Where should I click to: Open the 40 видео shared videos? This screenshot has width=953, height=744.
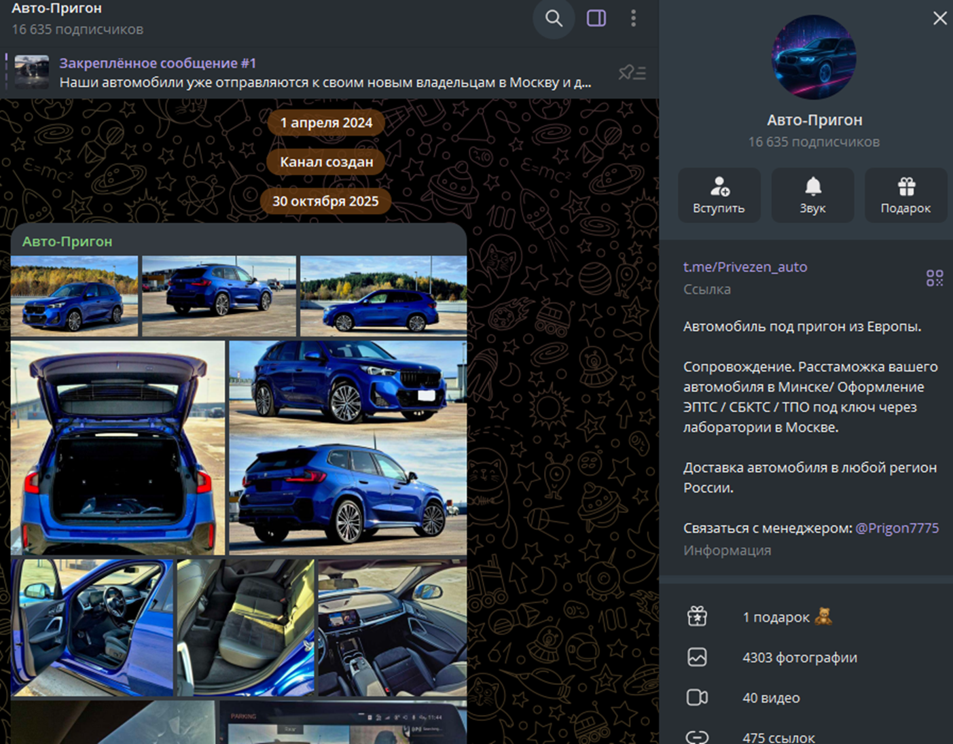pos(770,698)
